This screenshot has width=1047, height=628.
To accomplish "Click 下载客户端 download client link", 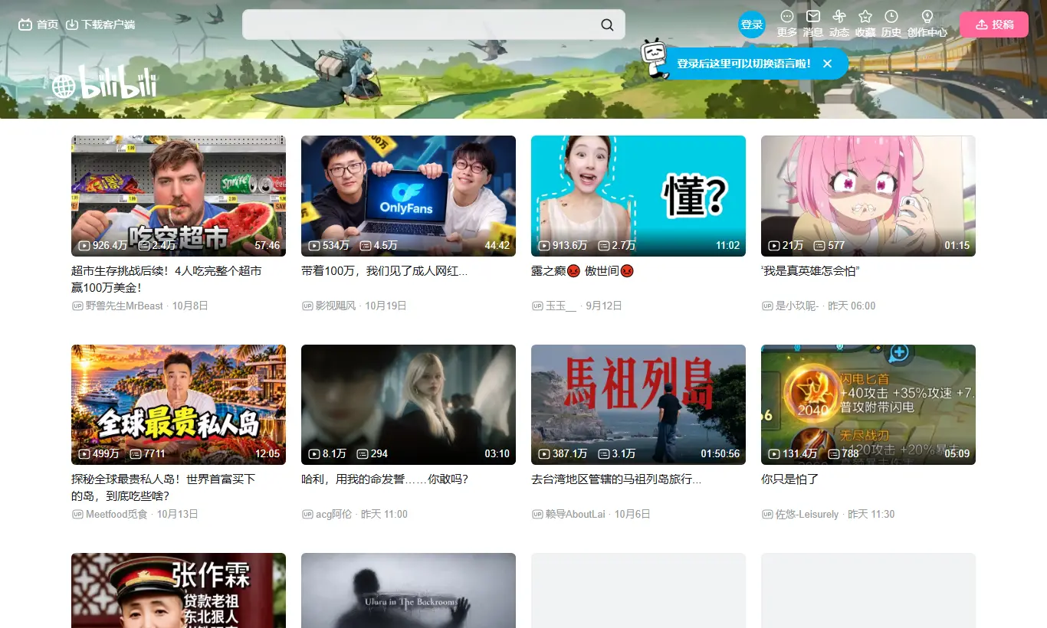I will point(100,25).
